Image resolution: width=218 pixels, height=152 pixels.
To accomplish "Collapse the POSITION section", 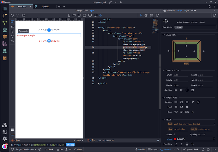I will [164, 98].
